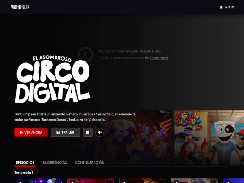Toggle the muted speaker icon
This screenshot has width=244, height=183.
pos(99,132)
